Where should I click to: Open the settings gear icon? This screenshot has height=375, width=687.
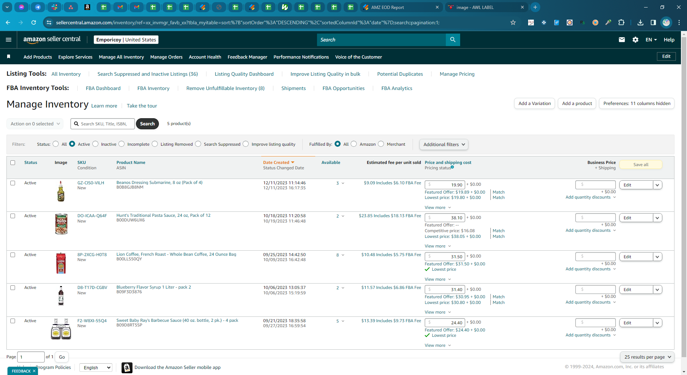tap(635, 40)
